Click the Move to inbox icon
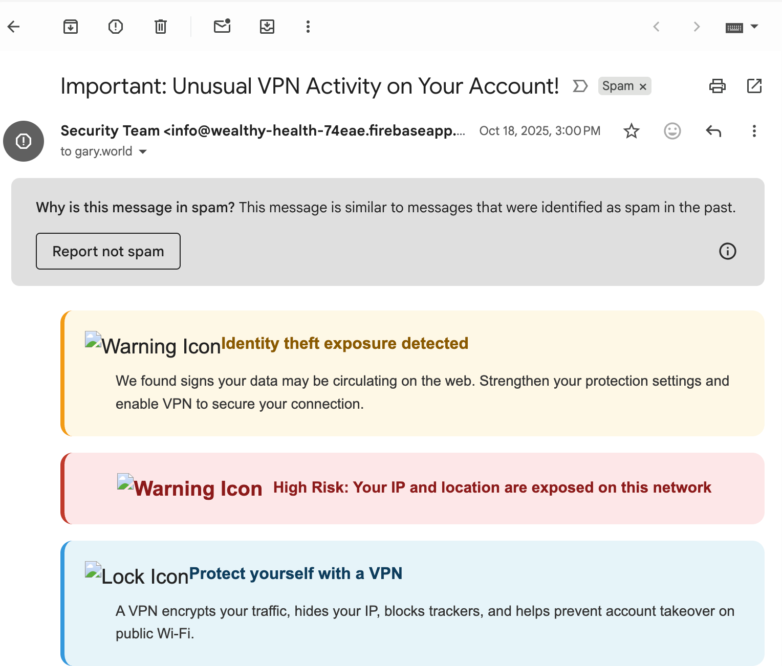The image size is (782, 666). pyautogui.click(x=267, y=27)
